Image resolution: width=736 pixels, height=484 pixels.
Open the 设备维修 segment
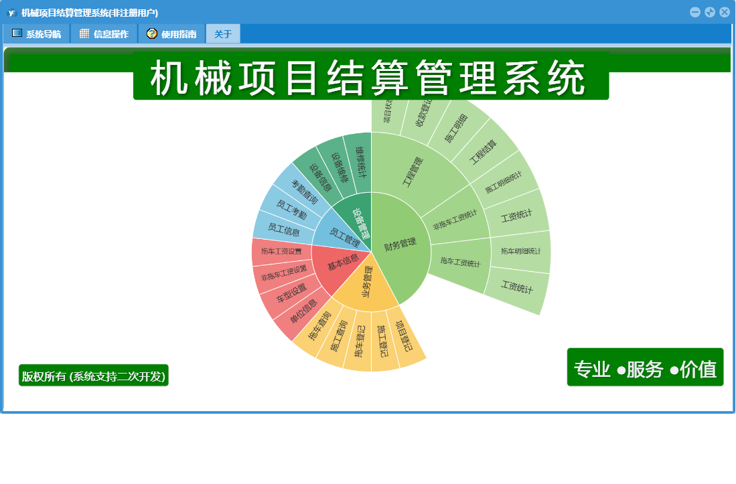339,167
